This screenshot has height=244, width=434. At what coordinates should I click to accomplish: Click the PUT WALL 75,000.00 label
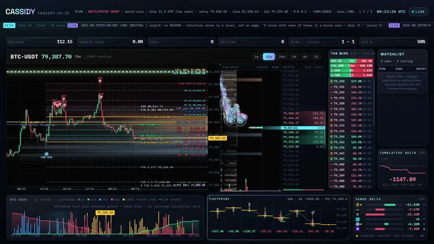[x=191, y=185]
